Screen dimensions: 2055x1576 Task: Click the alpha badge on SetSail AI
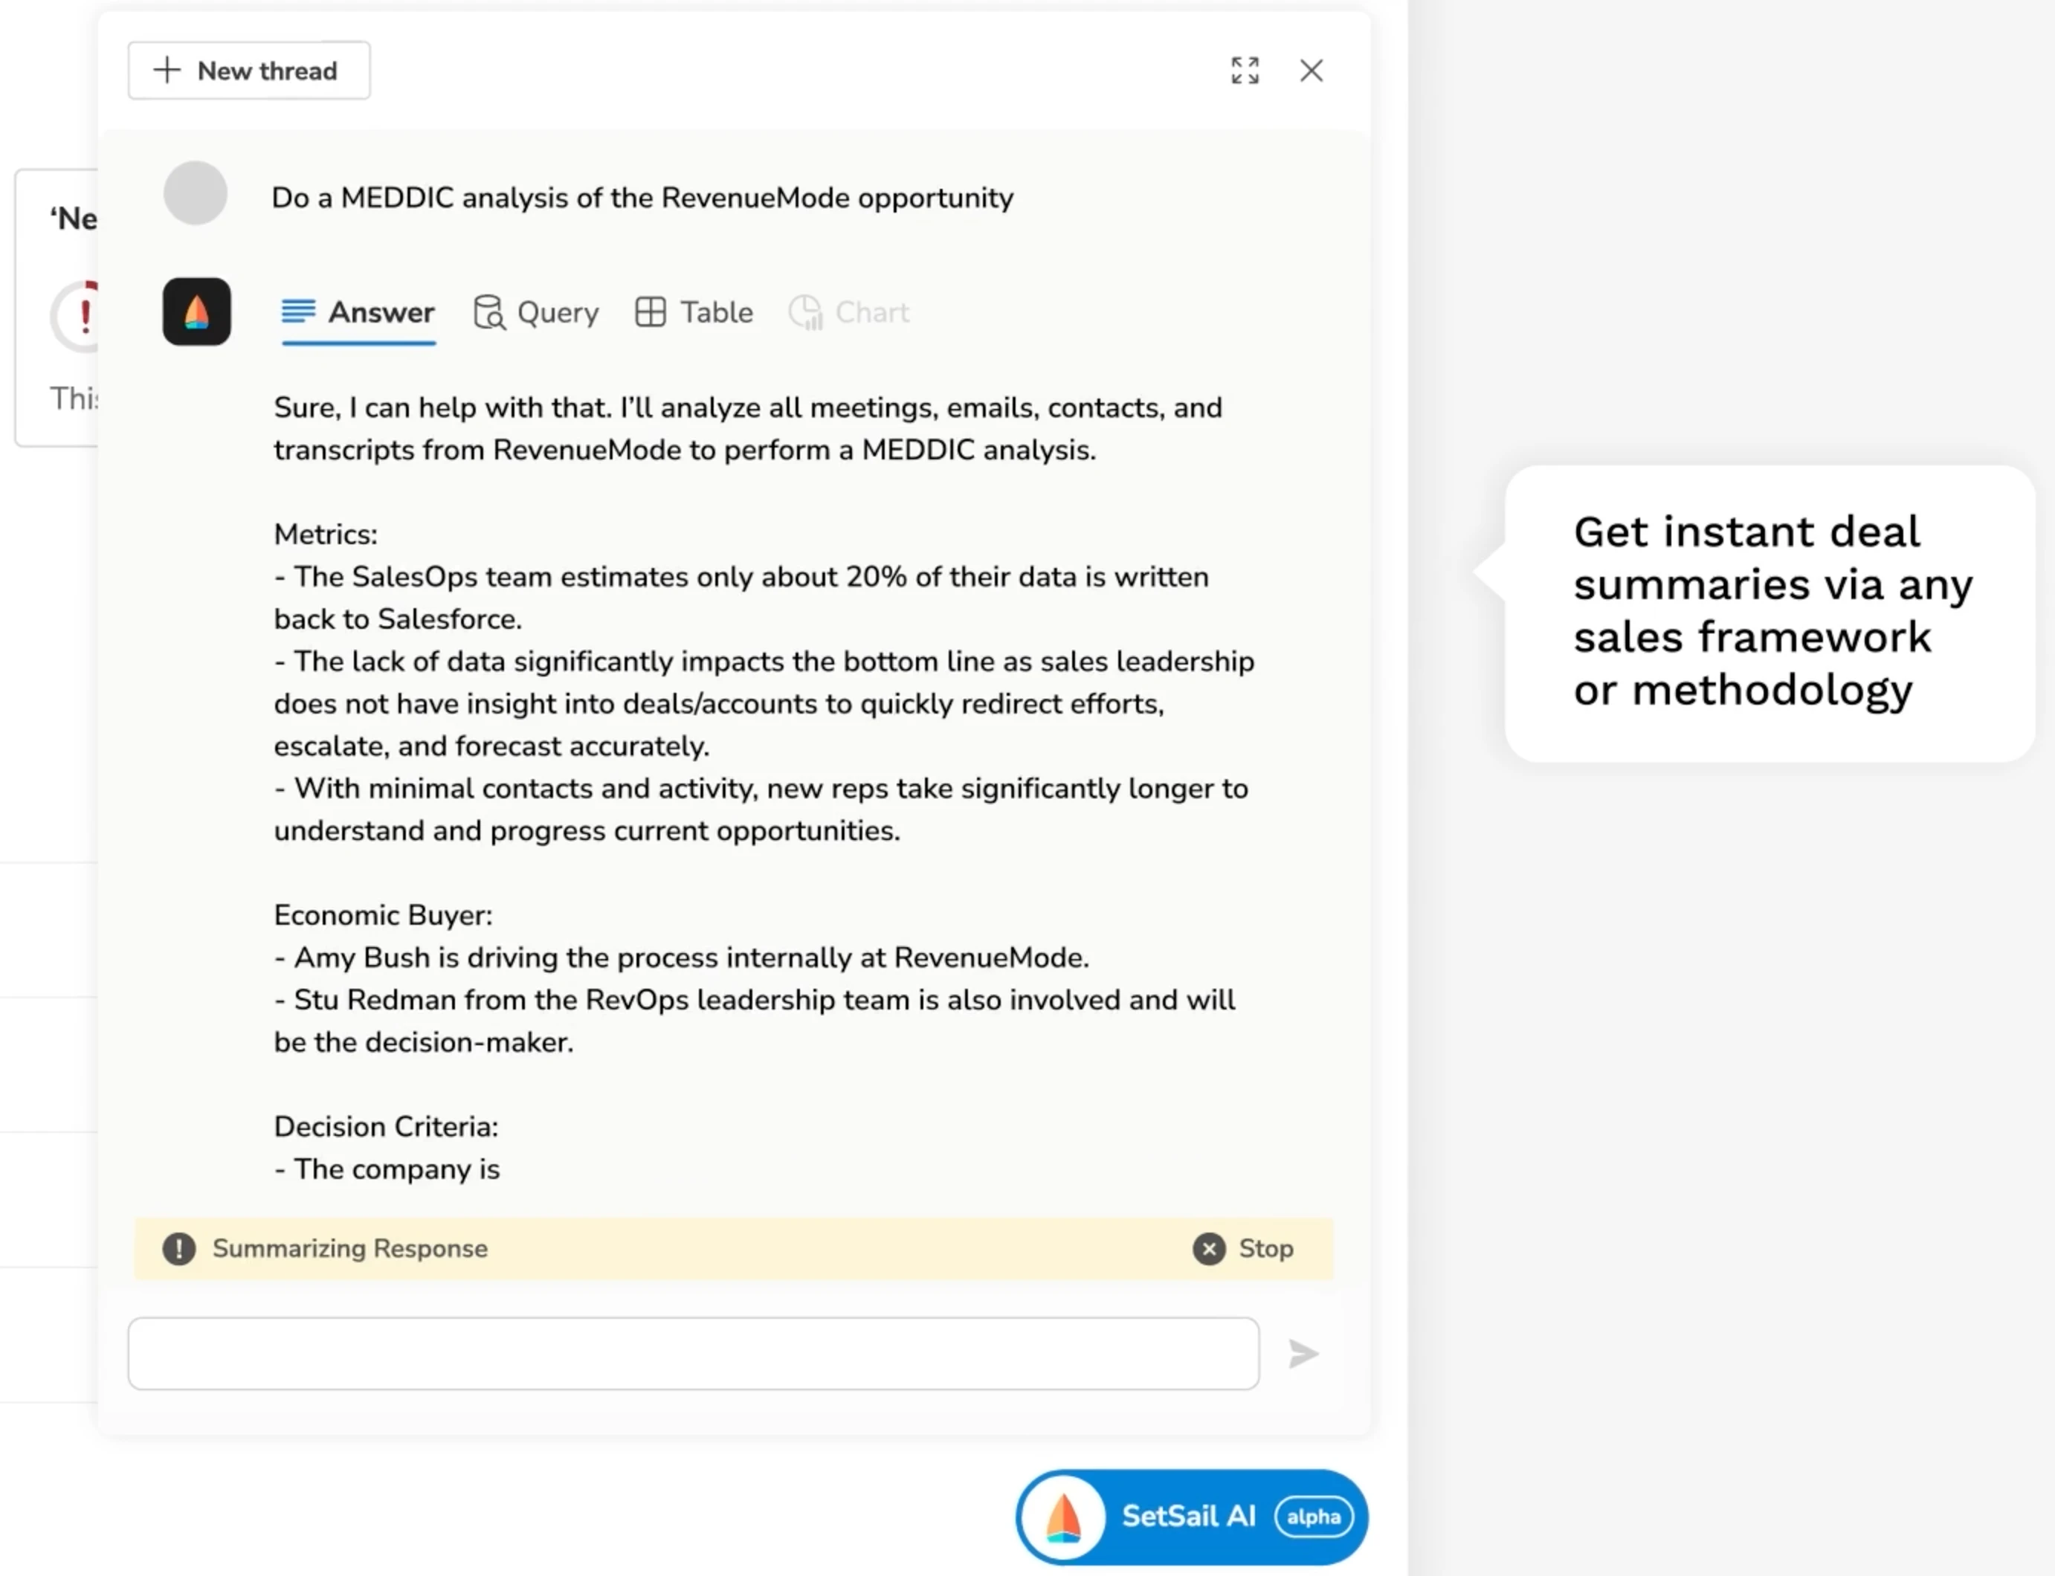click(x=1313, y=1517)
